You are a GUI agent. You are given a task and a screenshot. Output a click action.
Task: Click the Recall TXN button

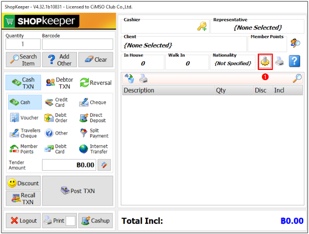pos(23,199)
